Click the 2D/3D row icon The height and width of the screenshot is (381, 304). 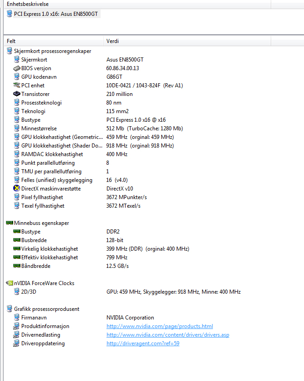click(17, 291)
